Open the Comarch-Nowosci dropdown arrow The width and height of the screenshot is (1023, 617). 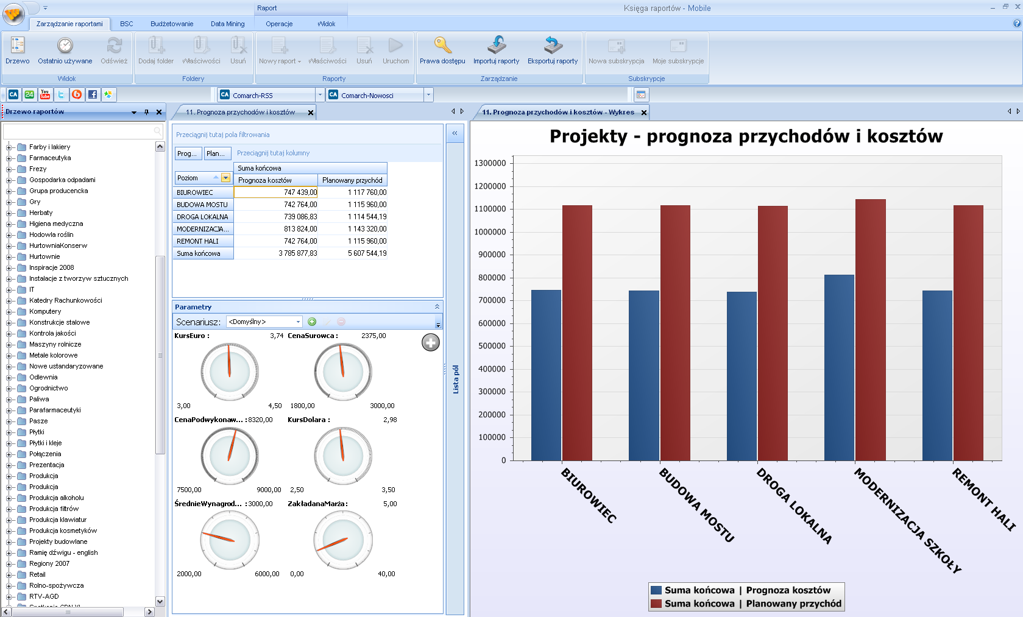(x=428, y=95)
